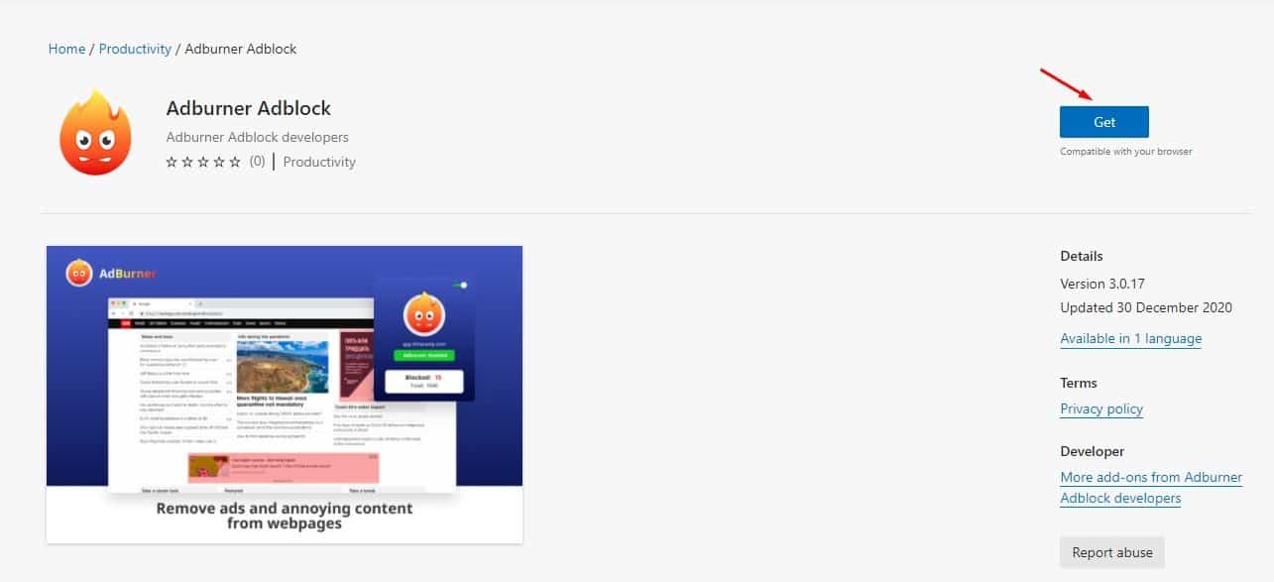Open the Home breadcrumb link
This screenshot has width=1274, height=582.
(66, 49)
